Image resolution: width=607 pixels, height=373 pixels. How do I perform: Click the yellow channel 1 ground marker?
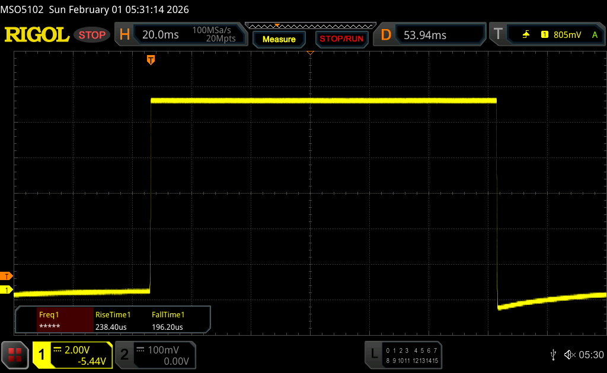(x=7, y=290)
